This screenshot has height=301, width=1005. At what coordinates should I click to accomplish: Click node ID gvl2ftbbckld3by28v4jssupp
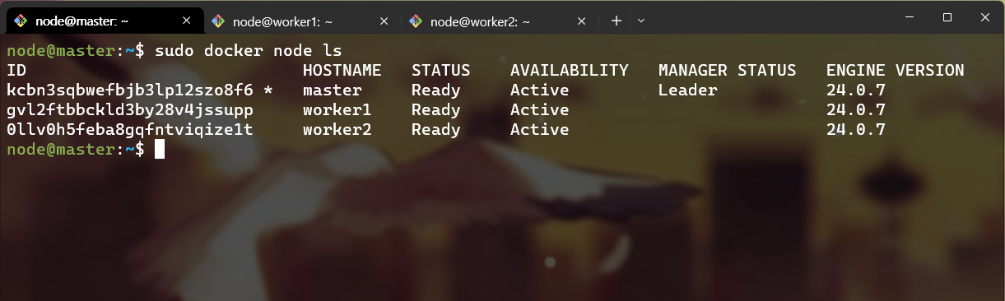(129, 110)
